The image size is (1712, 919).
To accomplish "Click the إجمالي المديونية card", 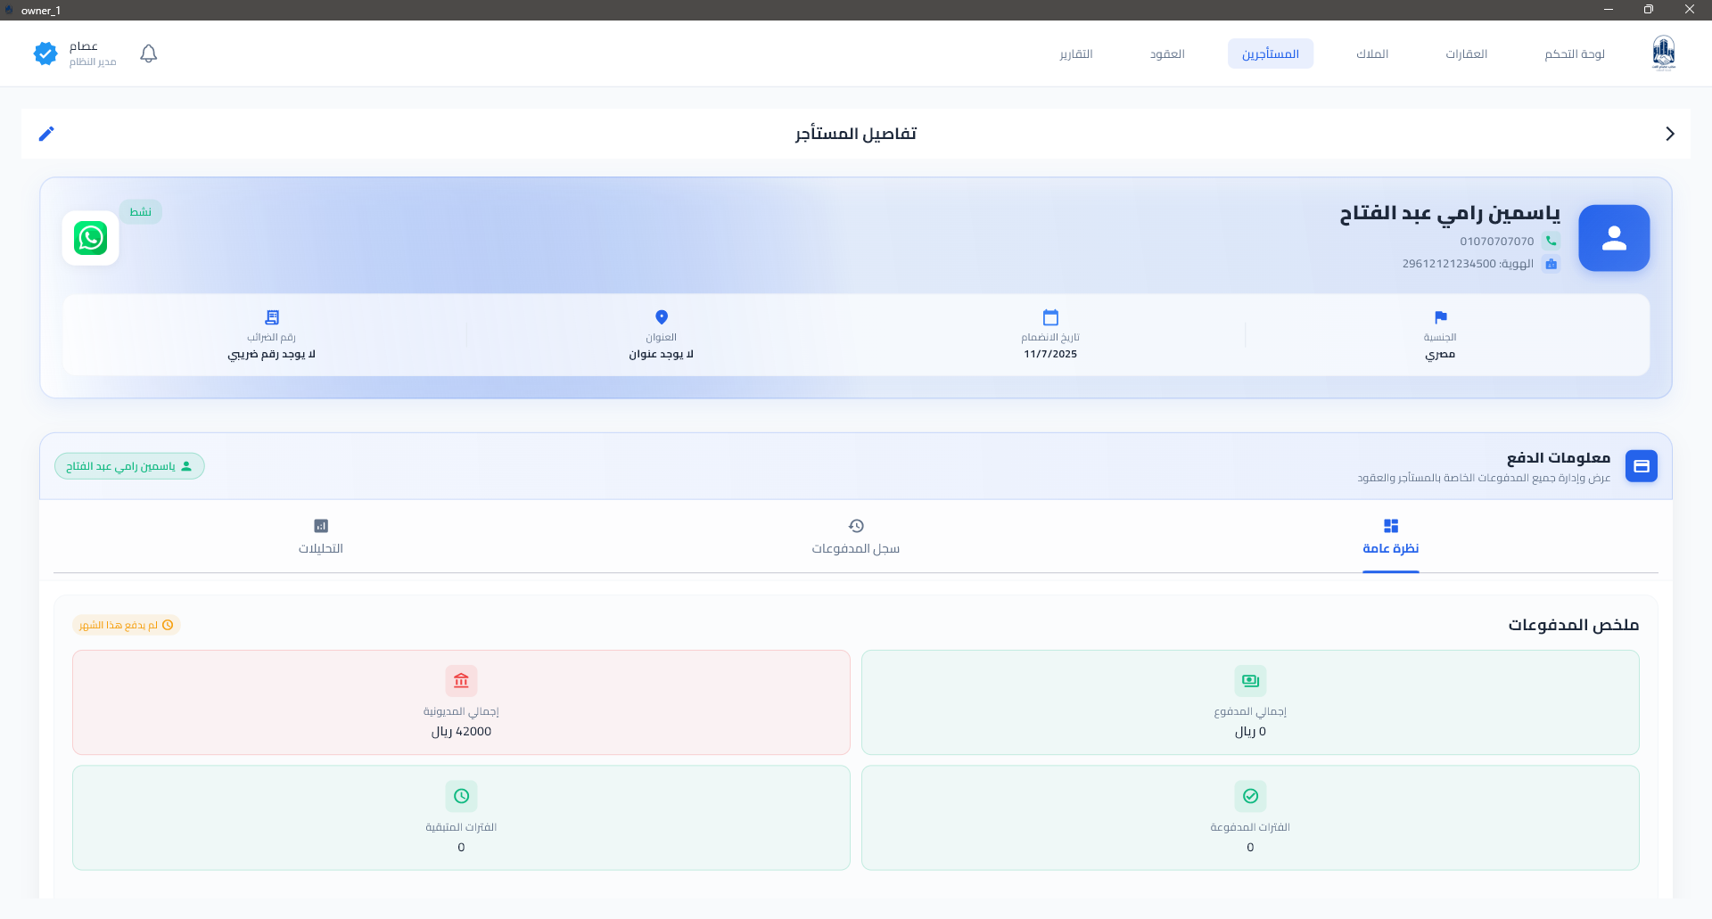I will tap(461, 702).
